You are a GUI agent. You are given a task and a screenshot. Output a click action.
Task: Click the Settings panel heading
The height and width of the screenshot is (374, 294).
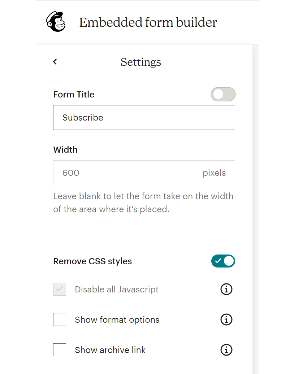pyautogui.click(x=141, y=62)
